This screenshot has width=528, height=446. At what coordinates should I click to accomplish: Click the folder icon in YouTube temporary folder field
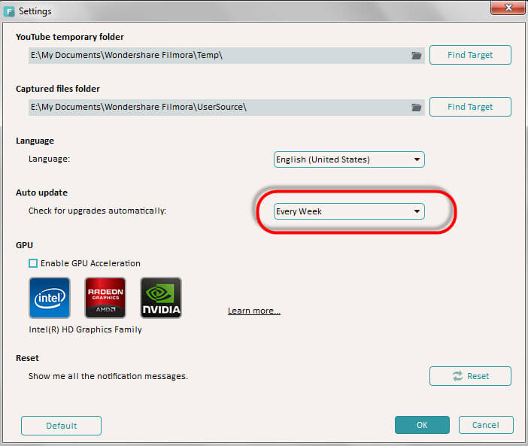(x=417, y=56)
